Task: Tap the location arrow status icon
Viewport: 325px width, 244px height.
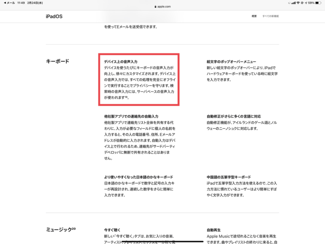Action: (306, 3)
